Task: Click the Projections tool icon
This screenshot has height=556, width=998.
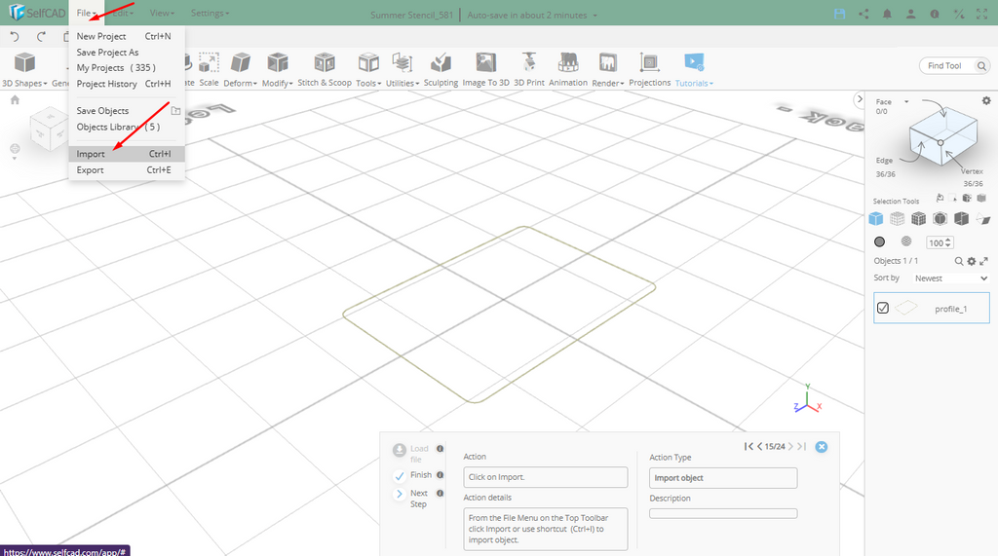Action: (x=649, y=64)
